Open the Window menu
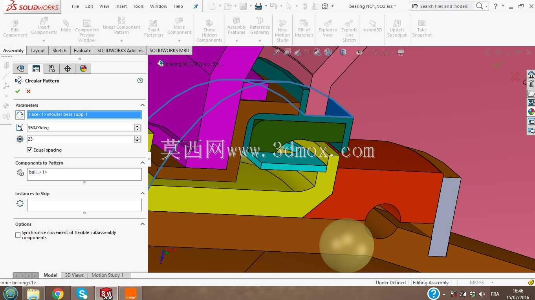535x300 pixels. pyautogui.click(x=159, y=6)
